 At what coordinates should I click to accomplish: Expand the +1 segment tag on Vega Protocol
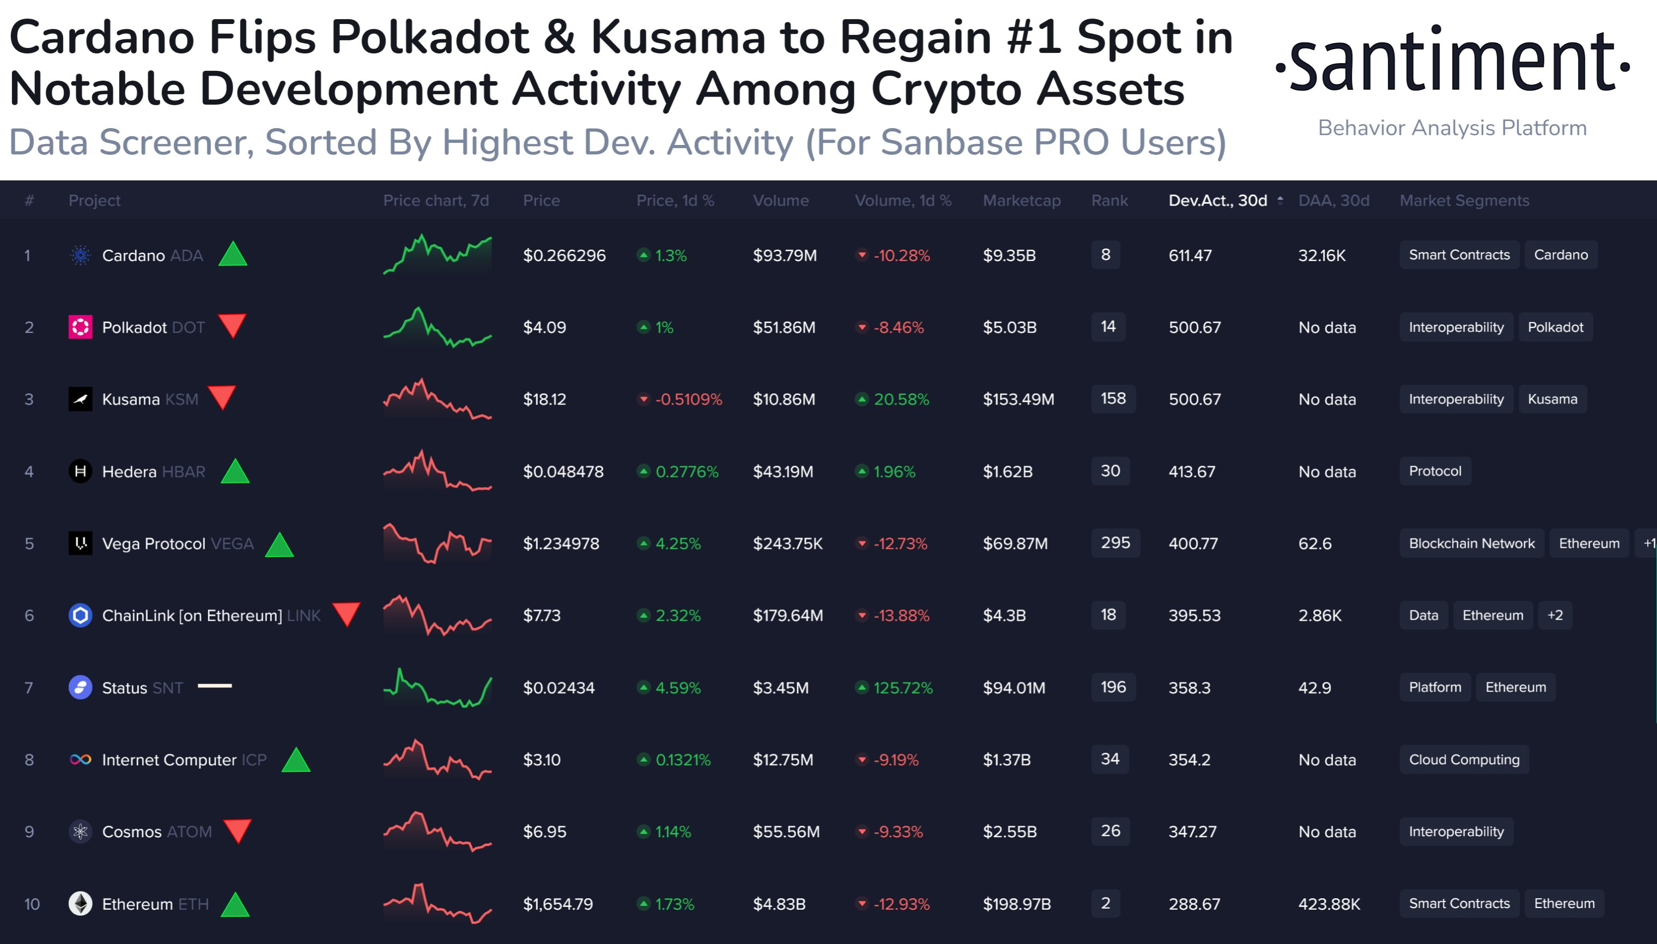1651,543
